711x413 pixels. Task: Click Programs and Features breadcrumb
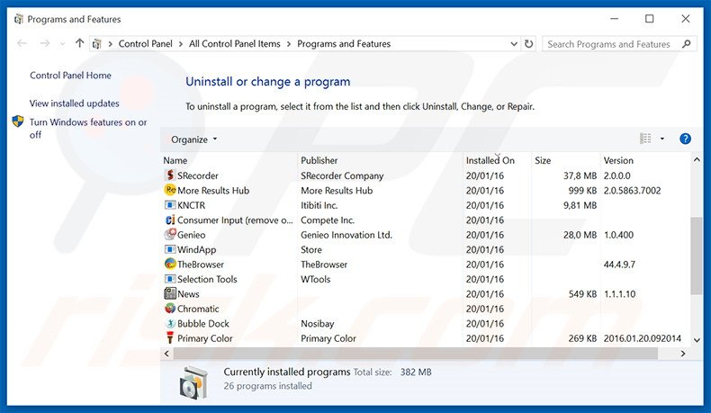click(x=344, y=44)
